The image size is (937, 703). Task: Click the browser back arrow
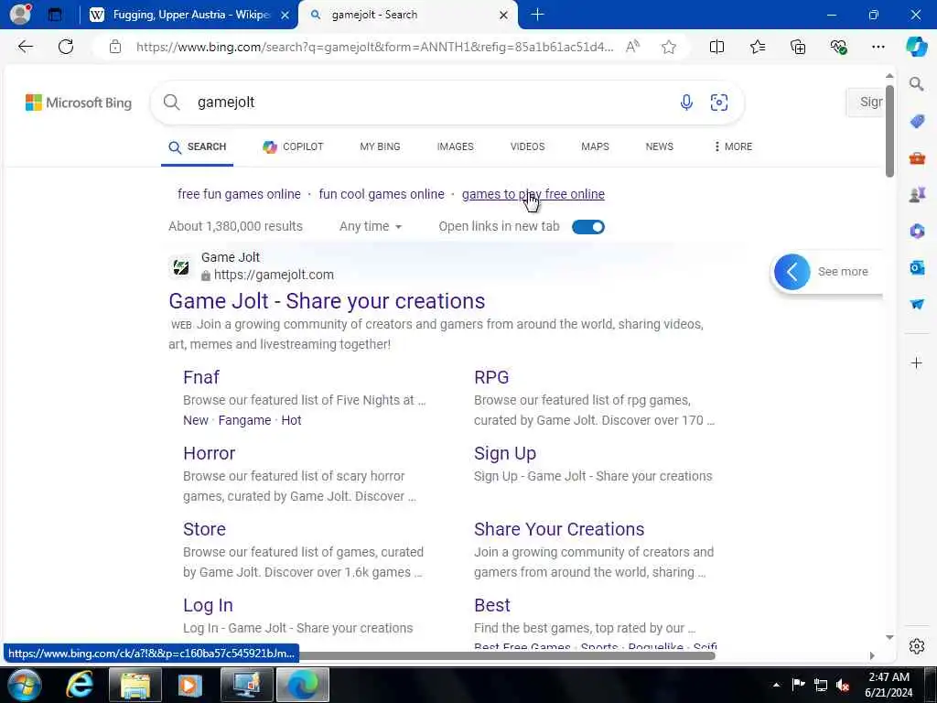[25, 47]
